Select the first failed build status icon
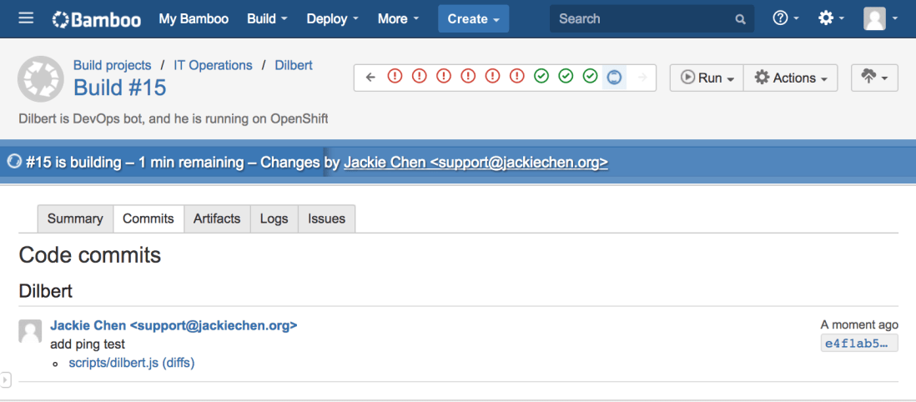This screenshot has height=402, width=916. [395, 78]
